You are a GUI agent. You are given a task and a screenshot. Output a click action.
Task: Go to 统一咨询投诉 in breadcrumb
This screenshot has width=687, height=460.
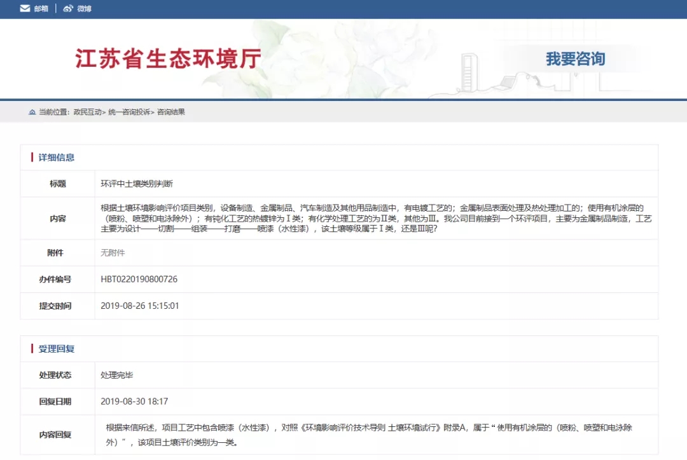point(128,112)
